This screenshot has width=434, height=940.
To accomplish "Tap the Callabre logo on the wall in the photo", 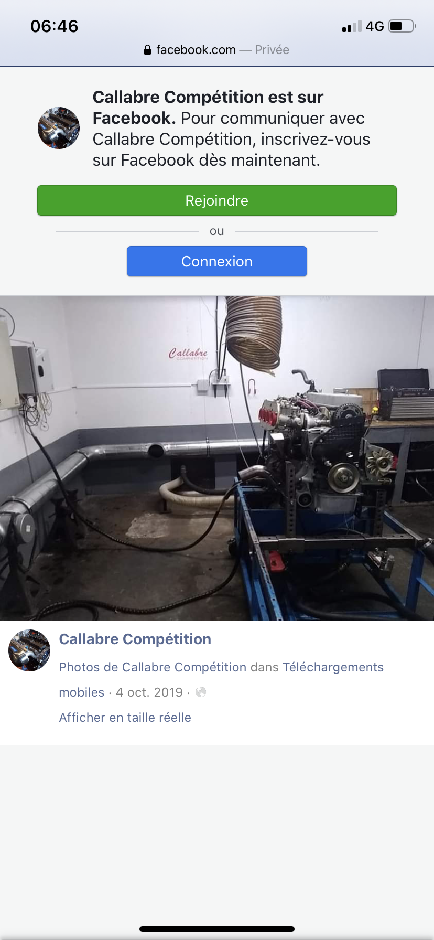I will pyautogui.click(x=188, y=354).
